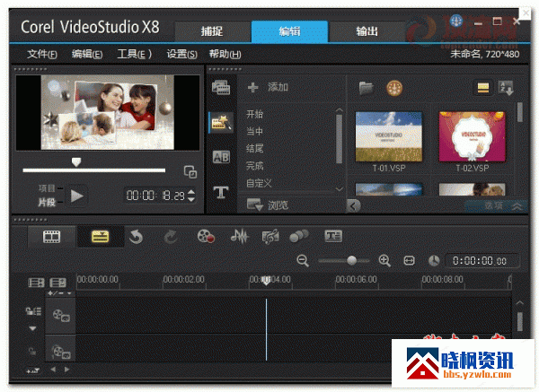Open the 工具(E) tools menu
This screenshot has width=539, height=392.
[x=134, y=54]
